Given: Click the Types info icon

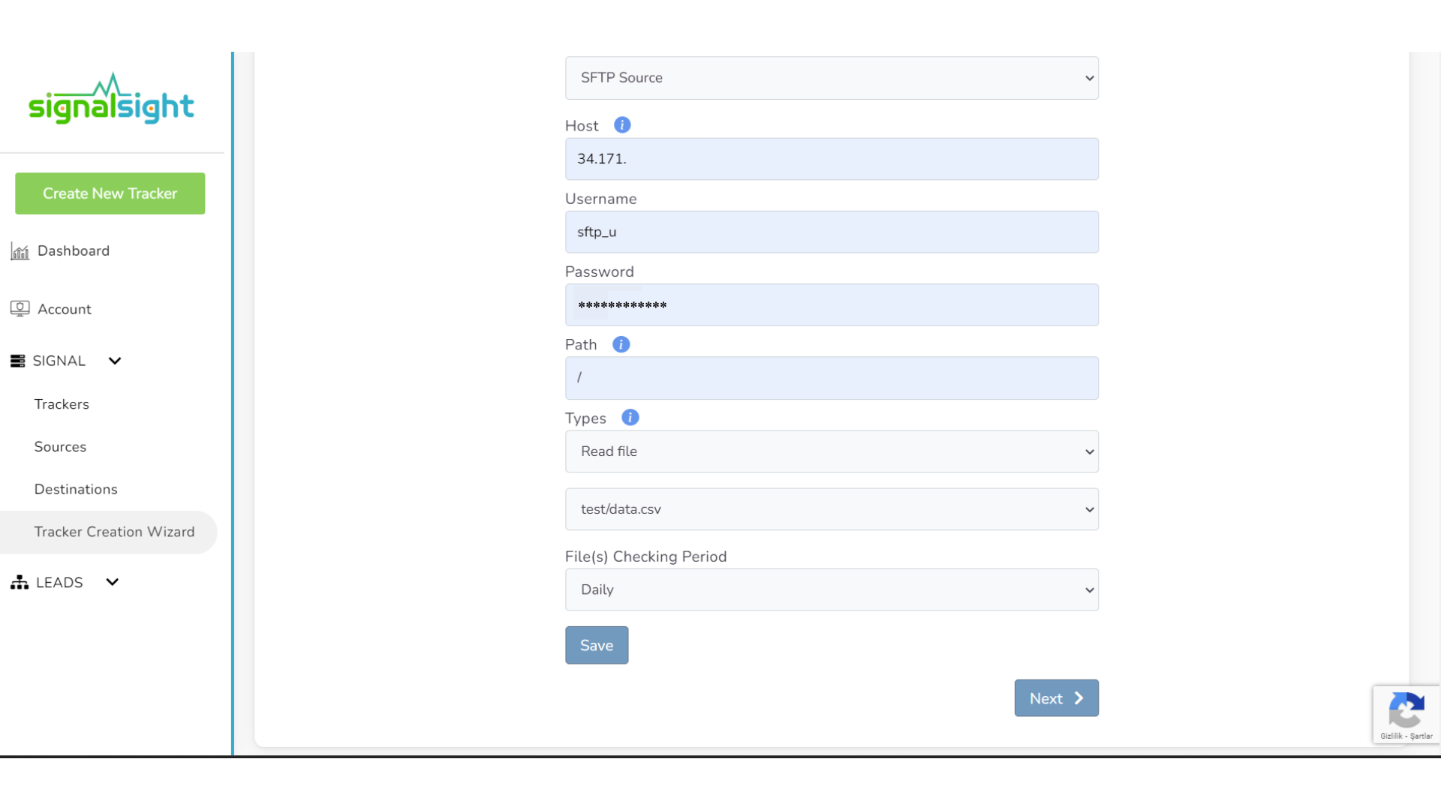Looking at the screenshot, I should tap(630, 418).
